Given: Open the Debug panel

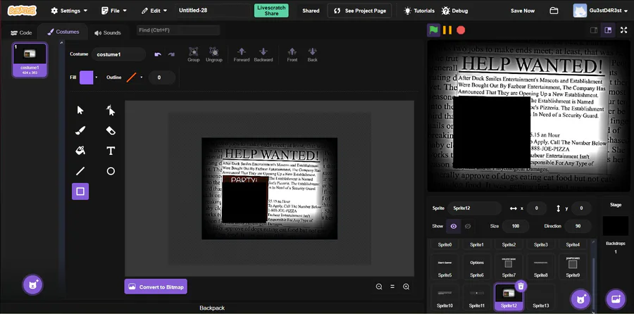Looking at the screenshot, I should [455, 11].
